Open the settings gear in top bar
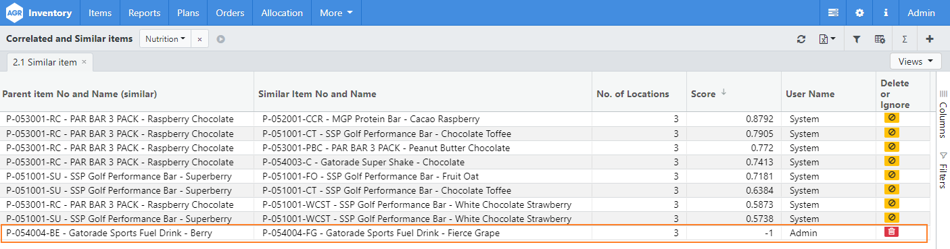The height and width of the screenshot is (249, 950). click(859, 13)
